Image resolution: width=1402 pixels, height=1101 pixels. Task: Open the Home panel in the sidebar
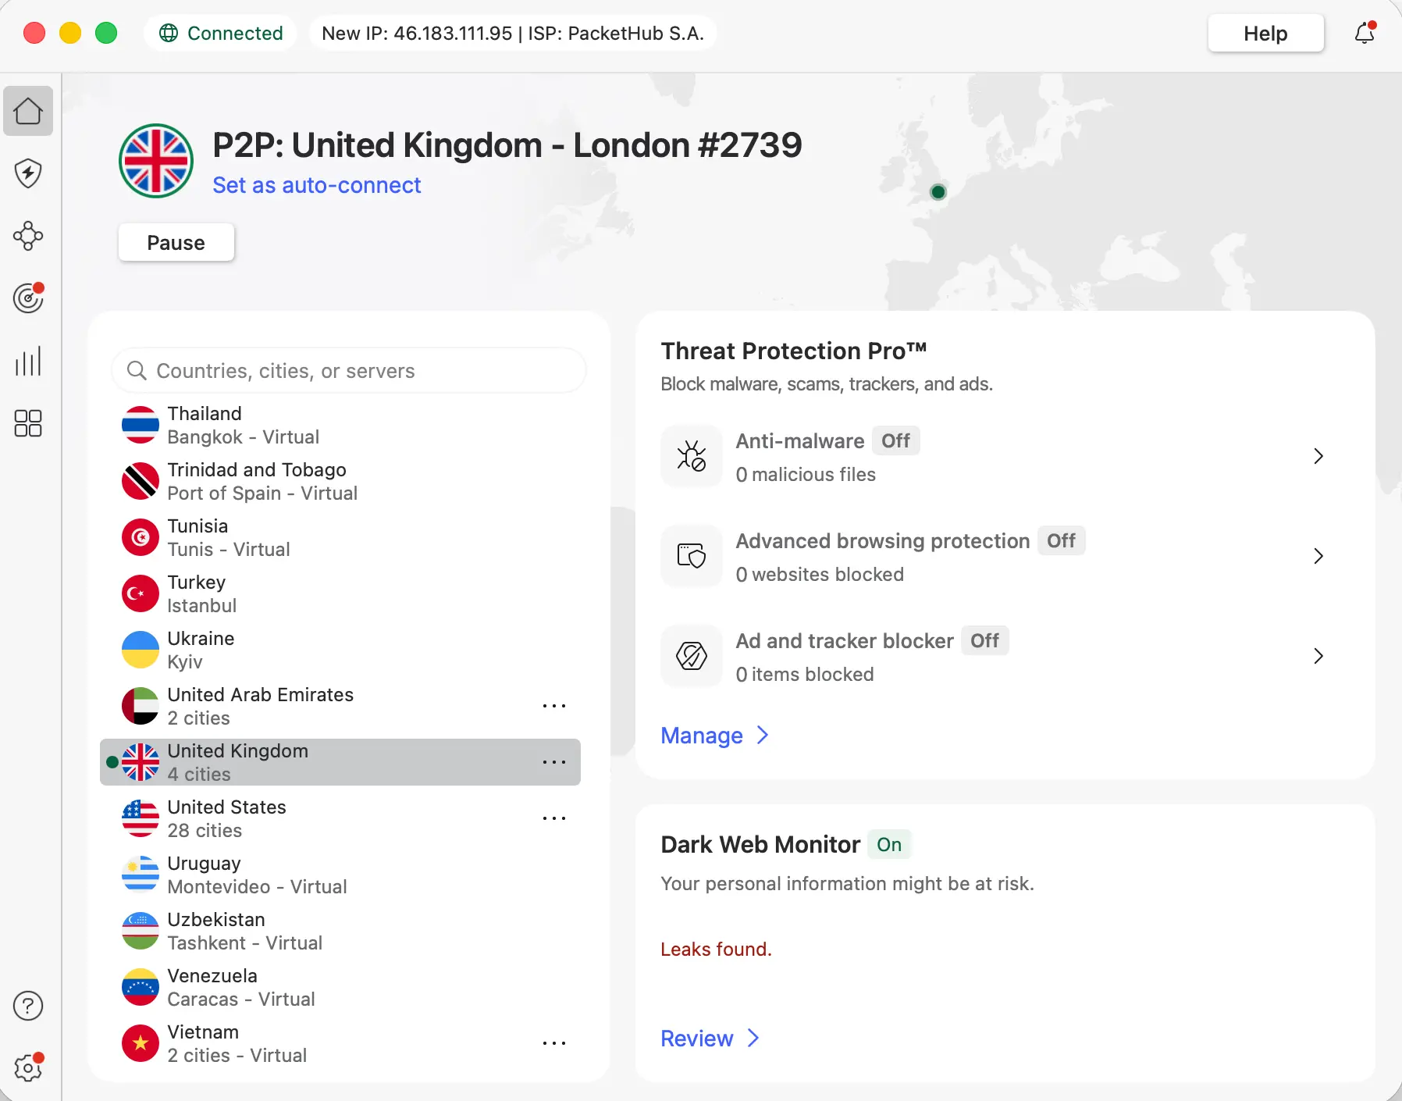point(28,111)
